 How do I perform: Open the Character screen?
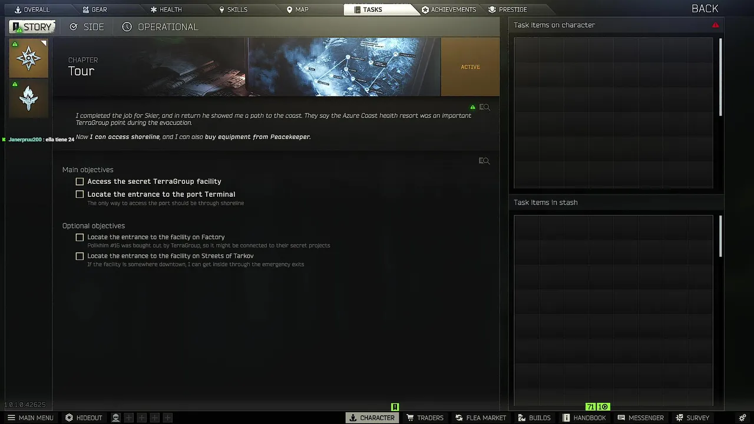click(372, 418)
